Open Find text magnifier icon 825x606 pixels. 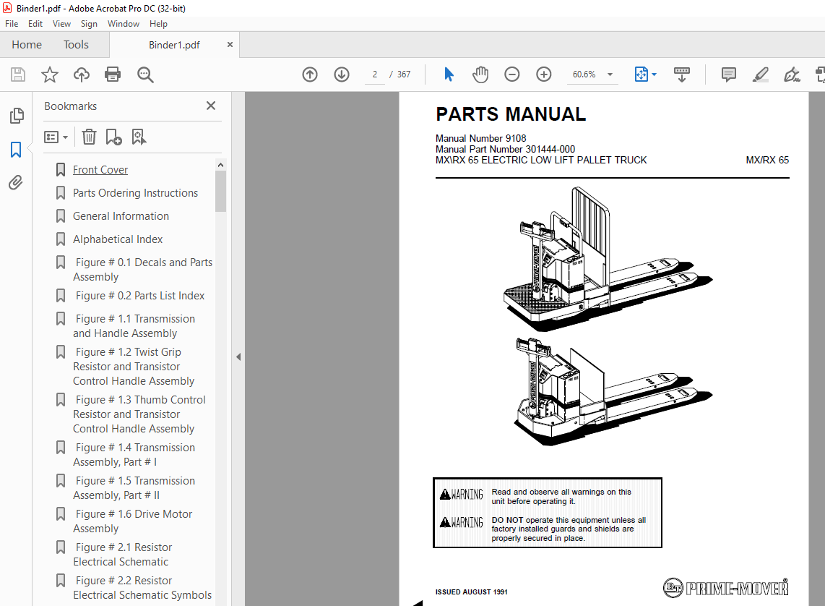(x=145, y=74)
